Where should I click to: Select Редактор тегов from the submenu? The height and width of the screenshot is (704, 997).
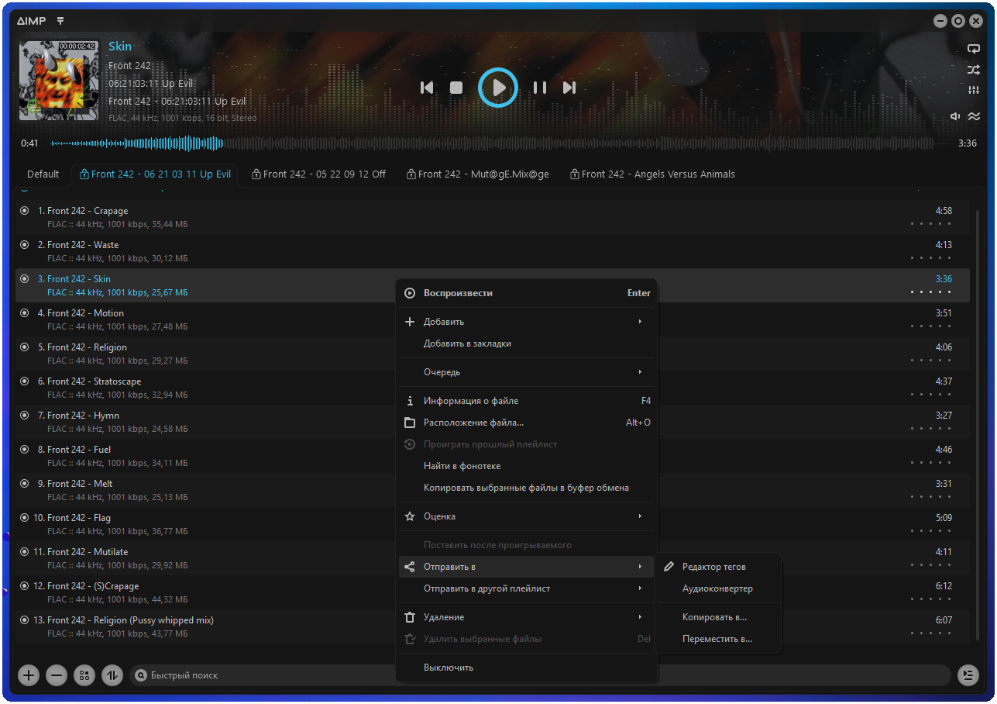pyautogui.click(x=713, y=567)
